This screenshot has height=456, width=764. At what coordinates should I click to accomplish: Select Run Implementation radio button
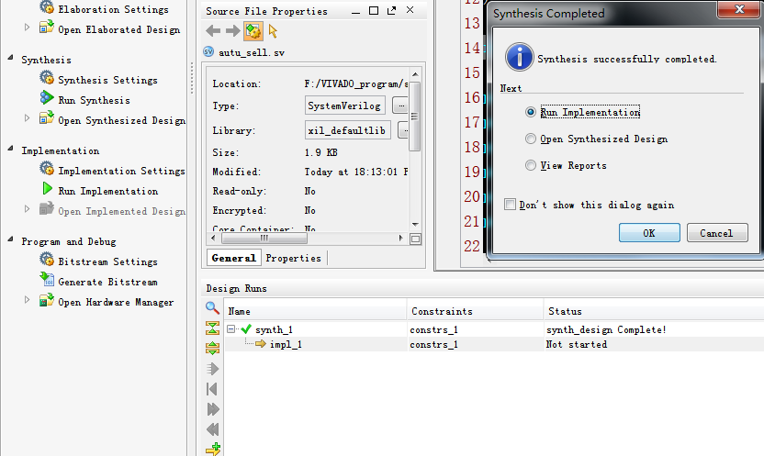coord(531,112)
